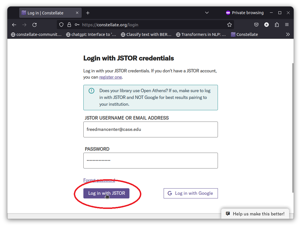
Task: Click the register one link
Action: 111,77
